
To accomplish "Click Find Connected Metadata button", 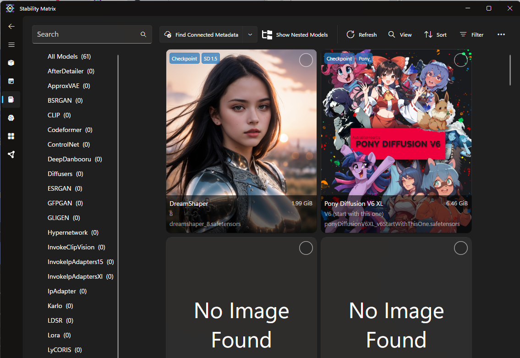I will click(201, 34).
